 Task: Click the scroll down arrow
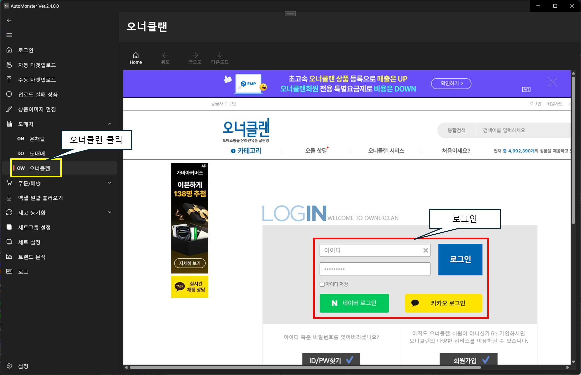click(573, 362)
